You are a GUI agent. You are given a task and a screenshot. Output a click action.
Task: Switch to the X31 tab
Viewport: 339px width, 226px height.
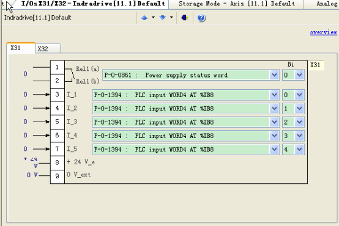pos(21,48)
